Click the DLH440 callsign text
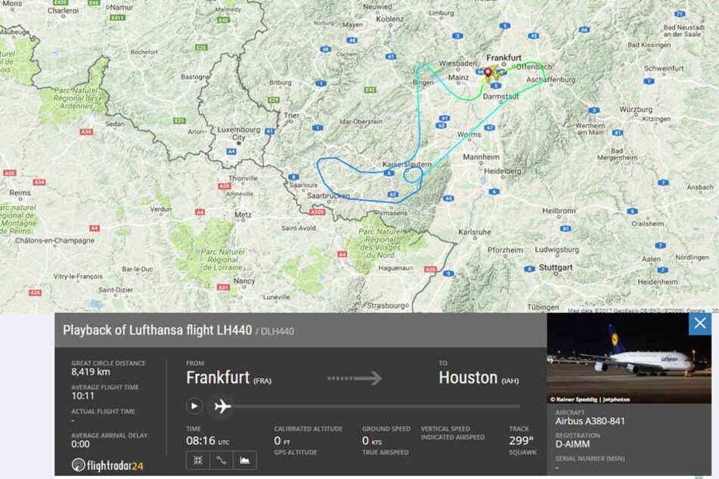Image resolution: width=719 pixels, height=479 pixels. 277,332
